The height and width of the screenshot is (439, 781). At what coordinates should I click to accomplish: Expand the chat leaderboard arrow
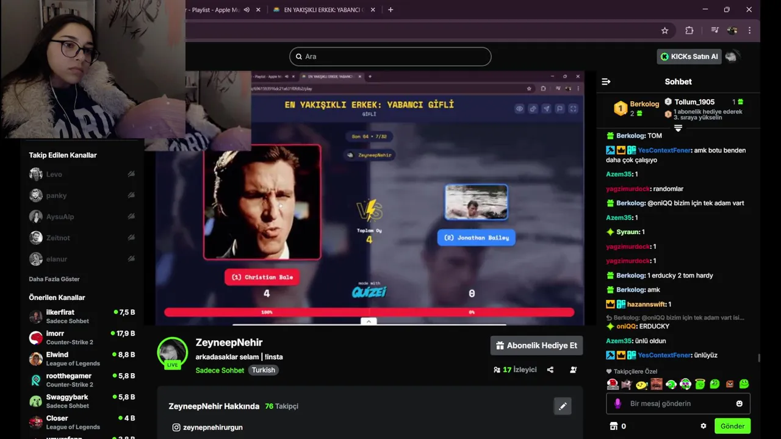pos(678,128)
